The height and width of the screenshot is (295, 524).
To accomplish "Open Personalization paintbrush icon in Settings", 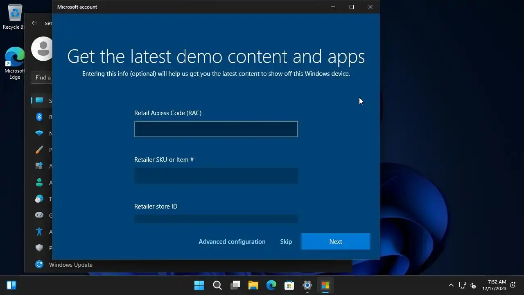I will [39, 150].
